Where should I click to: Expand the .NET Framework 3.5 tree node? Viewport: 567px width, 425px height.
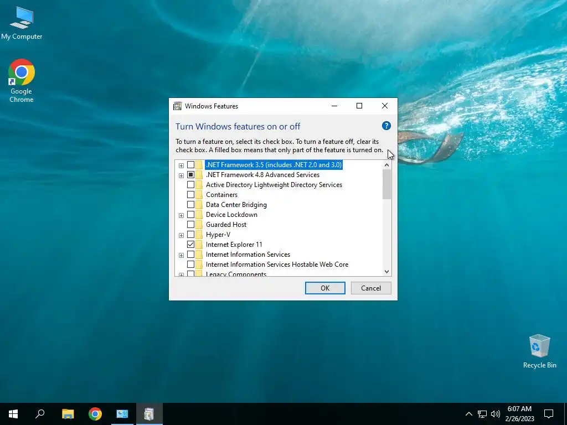(181, 165)
